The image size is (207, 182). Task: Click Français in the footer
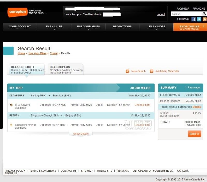[123, 171]
